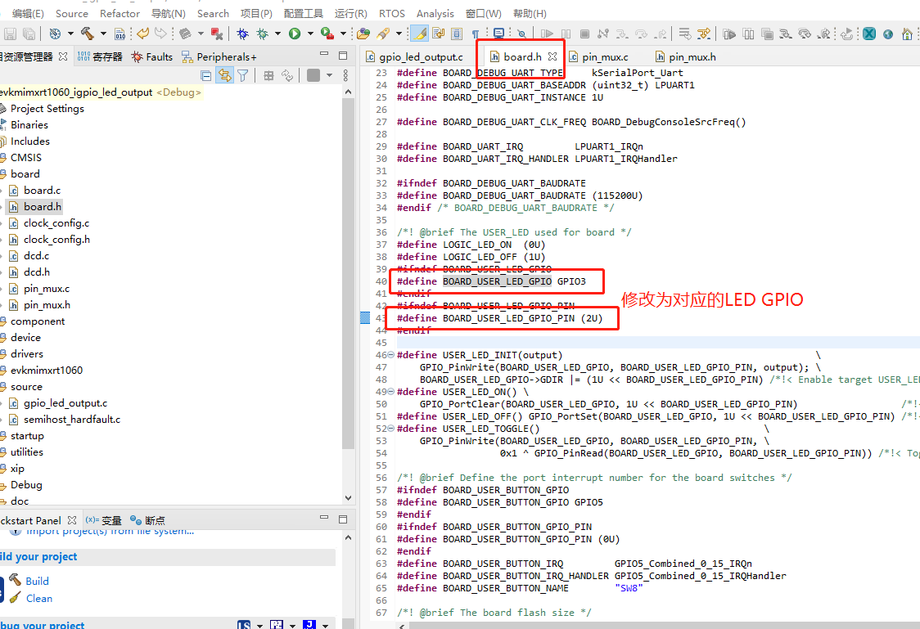Click the green Run button icon
Image resolution: width=920 pixels, height=629 pixels.
coord(295,34)
